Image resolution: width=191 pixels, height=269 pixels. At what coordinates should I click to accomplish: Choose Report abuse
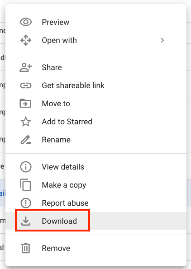tap(96, 203)
